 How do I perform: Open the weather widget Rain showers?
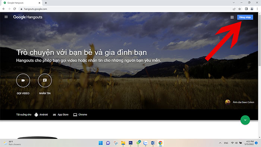click(12, 143)
